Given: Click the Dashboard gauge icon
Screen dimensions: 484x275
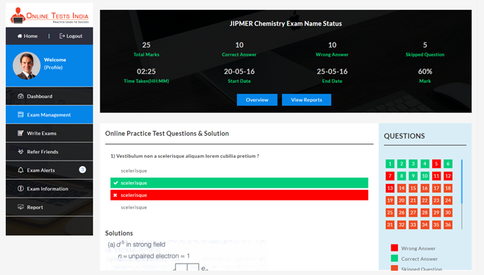Looking at the screenshot, I should (x=21, y=96).
